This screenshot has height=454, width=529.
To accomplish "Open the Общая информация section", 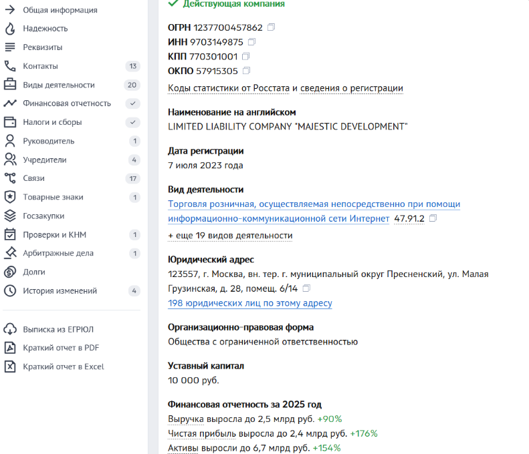I will [60, 10].
